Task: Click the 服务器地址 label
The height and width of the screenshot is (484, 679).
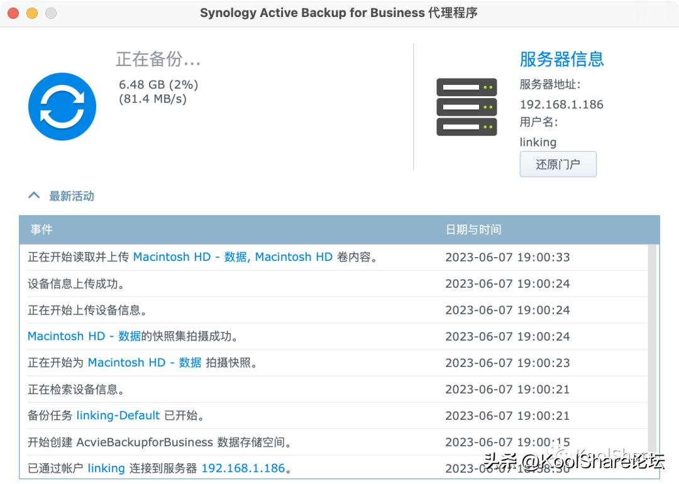Action: 549,84
